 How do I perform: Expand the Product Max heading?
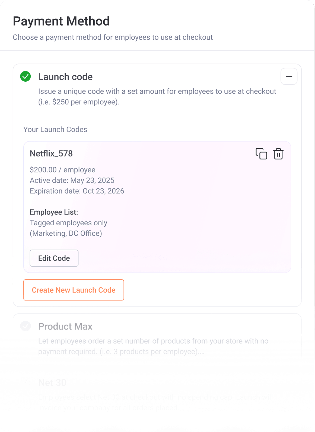pyautogui.click(x=65, y=327)
